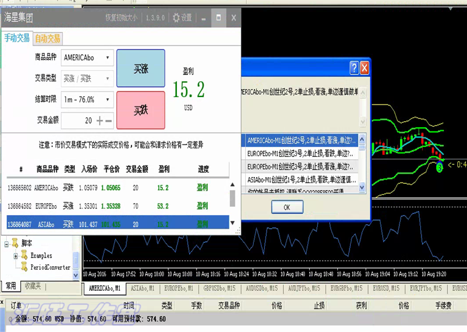Open the 交易类型 买涨/买跌 dropdown

point(87,79)
